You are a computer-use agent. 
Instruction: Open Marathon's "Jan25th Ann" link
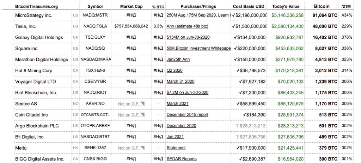tap(178, 59)
